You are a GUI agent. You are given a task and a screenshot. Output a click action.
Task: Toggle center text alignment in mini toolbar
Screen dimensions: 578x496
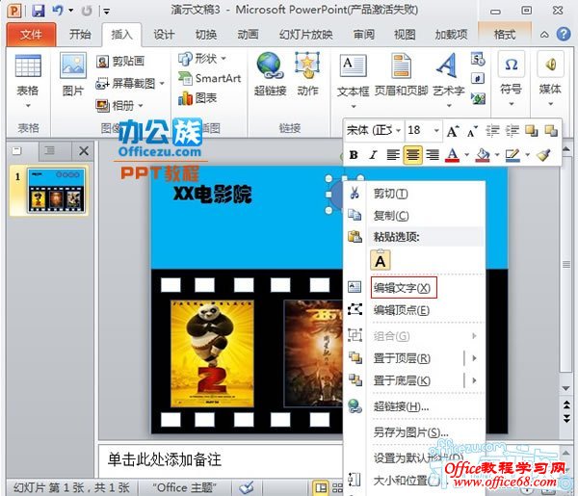(412, 154)
